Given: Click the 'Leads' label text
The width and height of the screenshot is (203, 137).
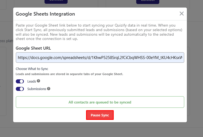Looking at the screenshot, I should (32, 82).
